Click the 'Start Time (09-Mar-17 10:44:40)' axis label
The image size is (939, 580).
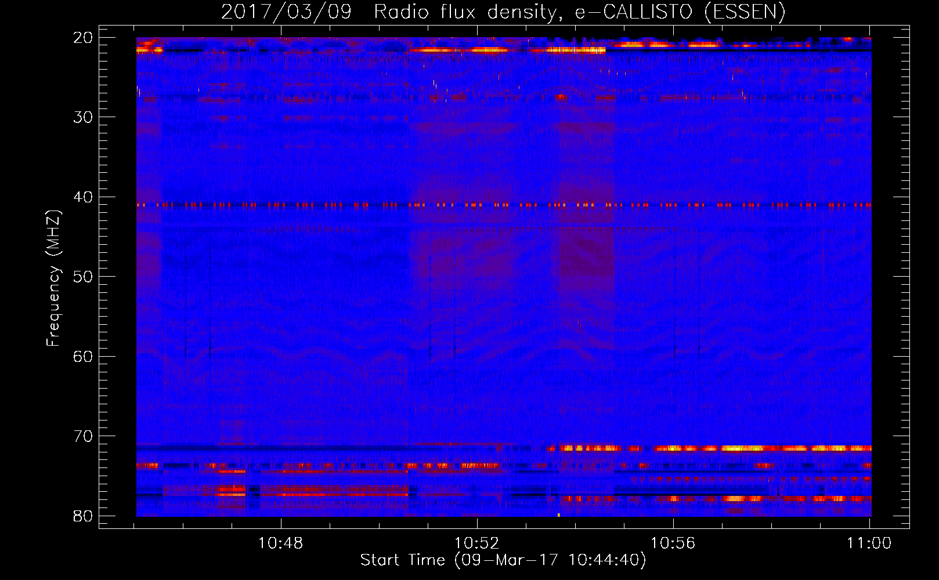(503, 560)
